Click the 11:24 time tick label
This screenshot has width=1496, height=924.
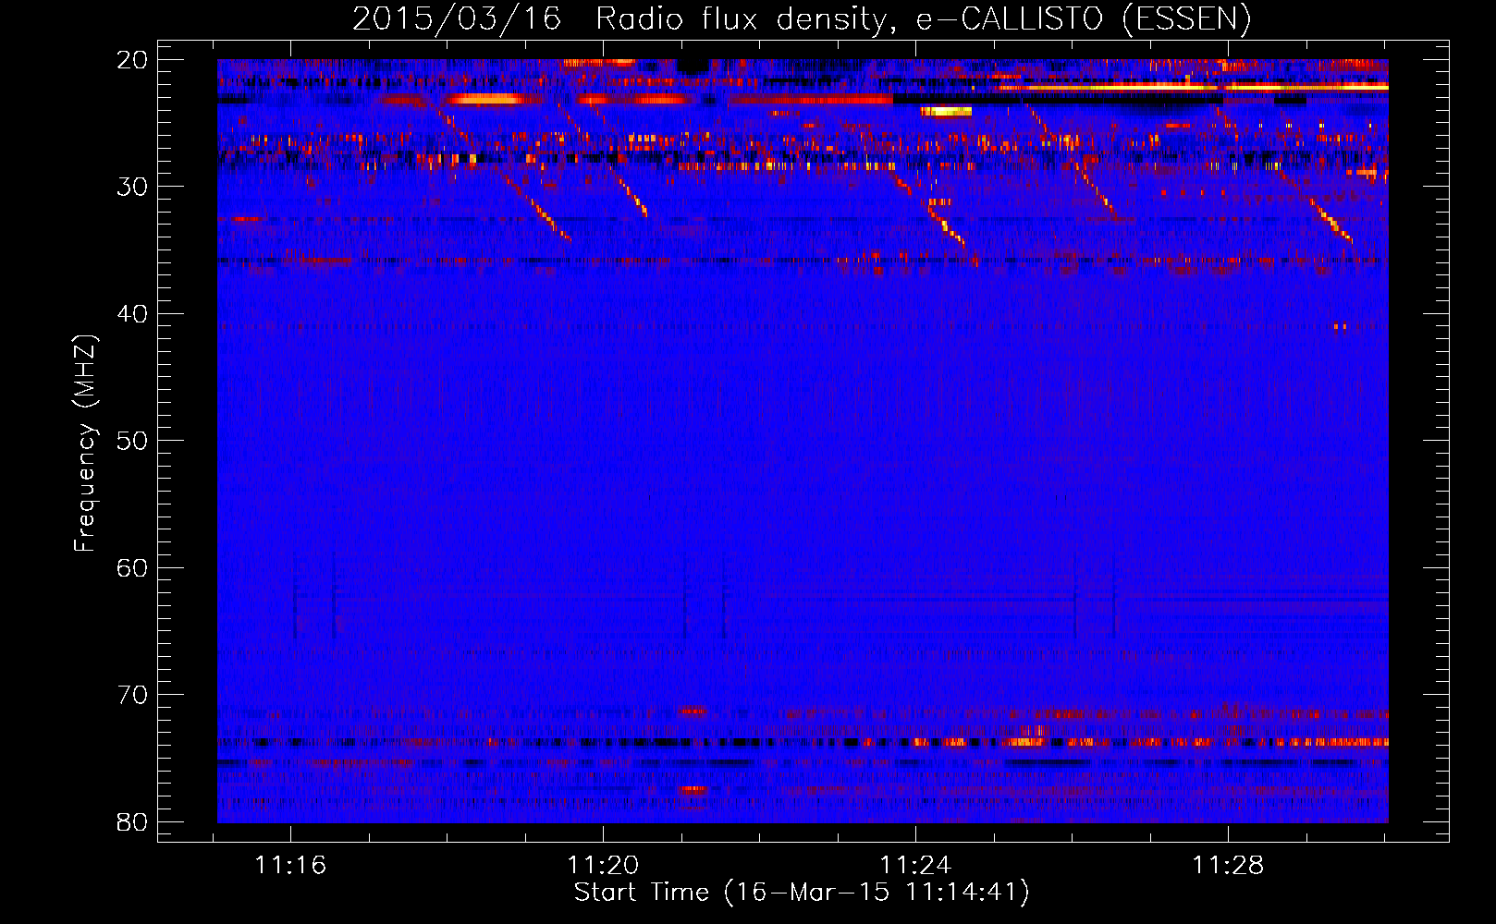coord(915,866)
